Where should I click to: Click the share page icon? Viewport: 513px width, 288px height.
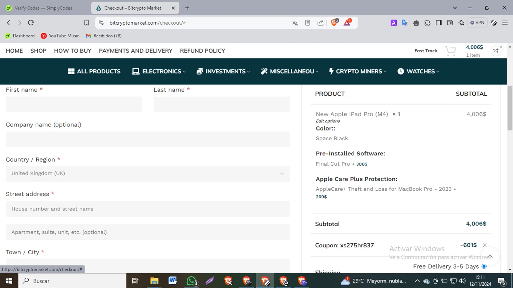click(x=320, y=23)
